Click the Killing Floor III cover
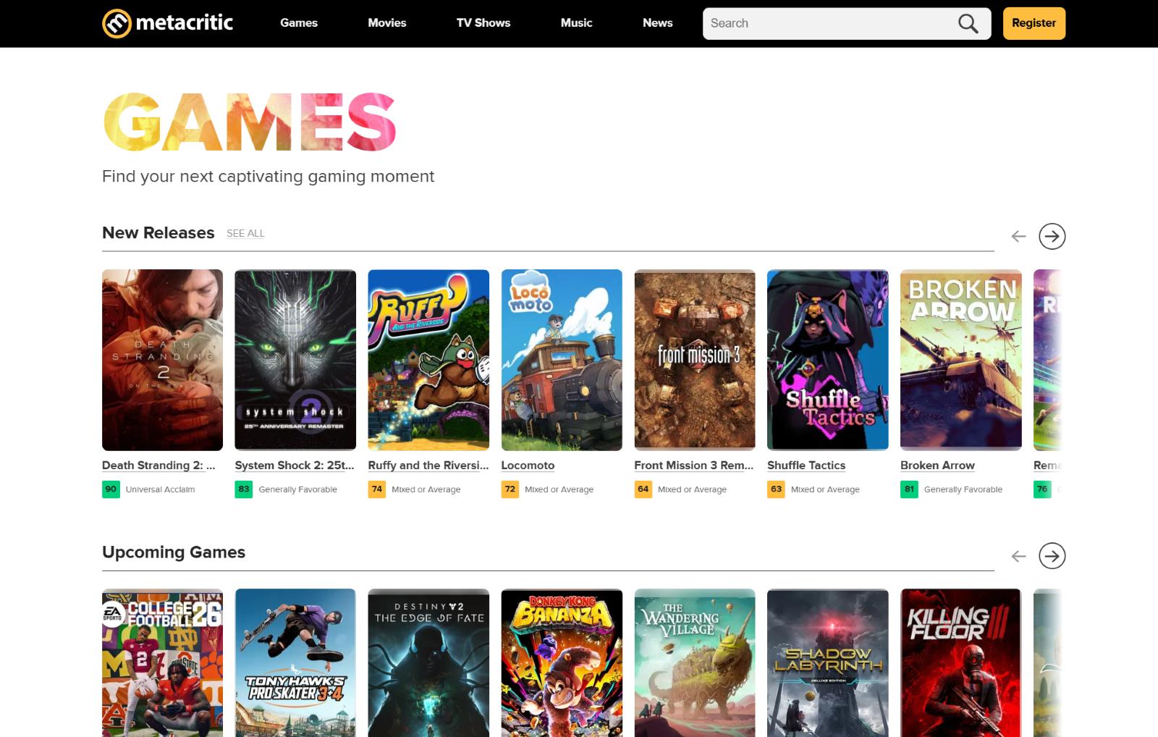 [x=961, y=663]
